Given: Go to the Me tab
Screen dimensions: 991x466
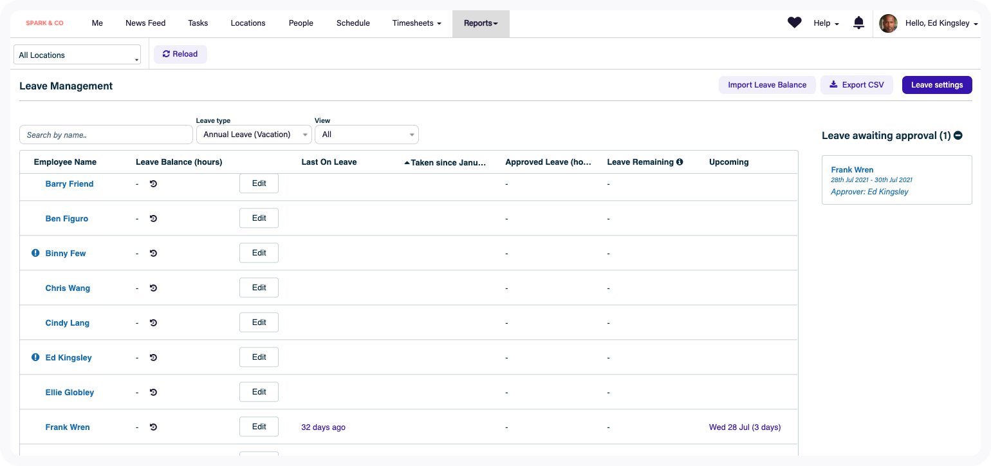Looking at the screenshot, I should click(x=97, y=23).
